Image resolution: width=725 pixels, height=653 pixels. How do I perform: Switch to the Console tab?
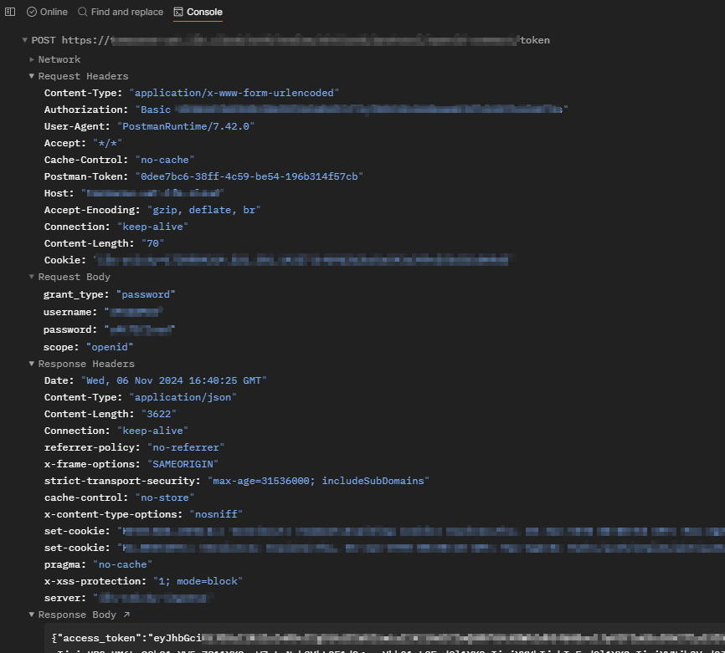(x=198, y=12)
